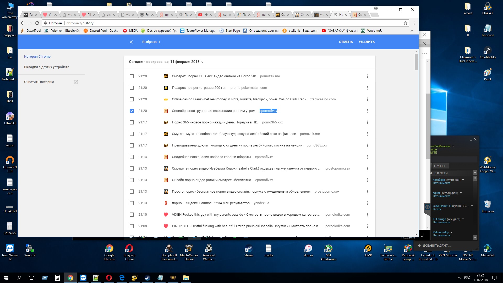
Task: Tick checkbox for 21:20 pornozak.me entry
Action: (132, 76)
